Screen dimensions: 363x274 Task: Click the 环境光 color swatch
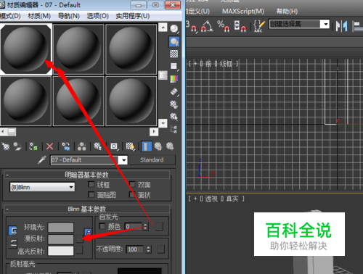(x=61, y=228)
